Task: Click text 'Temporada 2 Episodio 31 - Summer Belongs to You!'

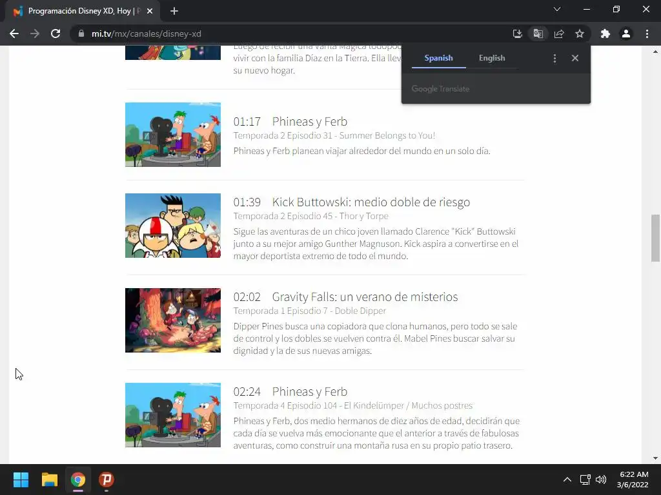Action: point(334,135)
